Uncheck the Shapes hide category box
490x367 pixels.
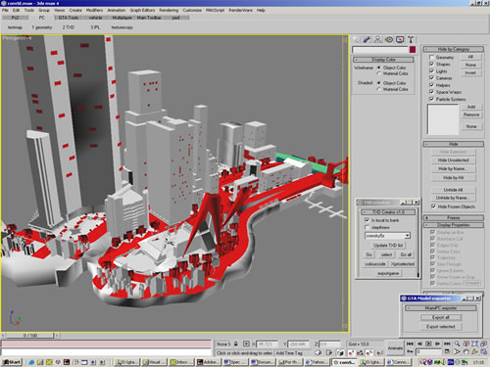(431, 64)
